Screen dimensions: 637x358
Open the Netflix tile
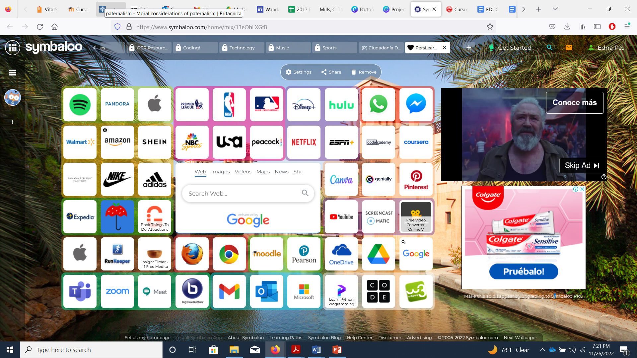[x=304, y=142]
